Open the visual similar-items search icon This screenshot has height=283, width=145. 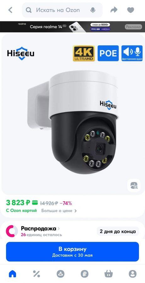click(x=134, y=185)
